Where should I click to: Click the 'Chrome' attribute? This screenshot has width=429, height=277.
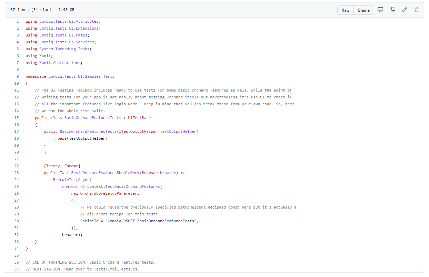pyautogui.click(x=71, y=166)
